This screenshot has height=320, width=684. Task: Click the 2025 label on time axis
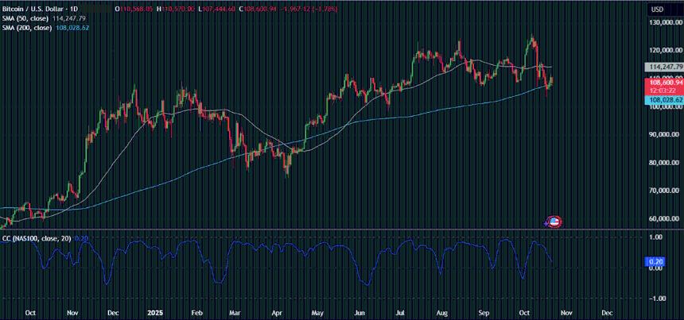point(154,313)
